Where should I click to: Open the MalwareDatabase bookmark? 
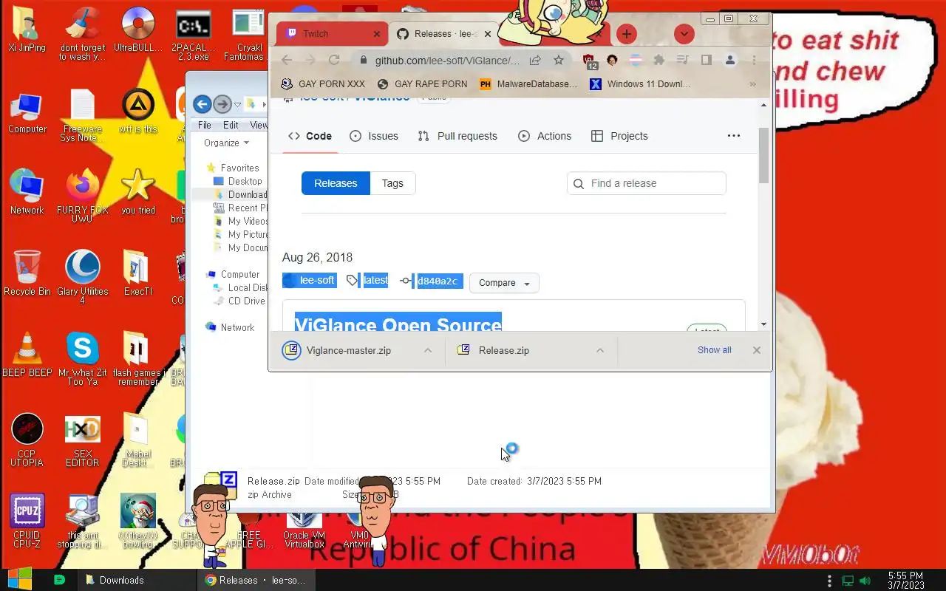click(528, 84)
